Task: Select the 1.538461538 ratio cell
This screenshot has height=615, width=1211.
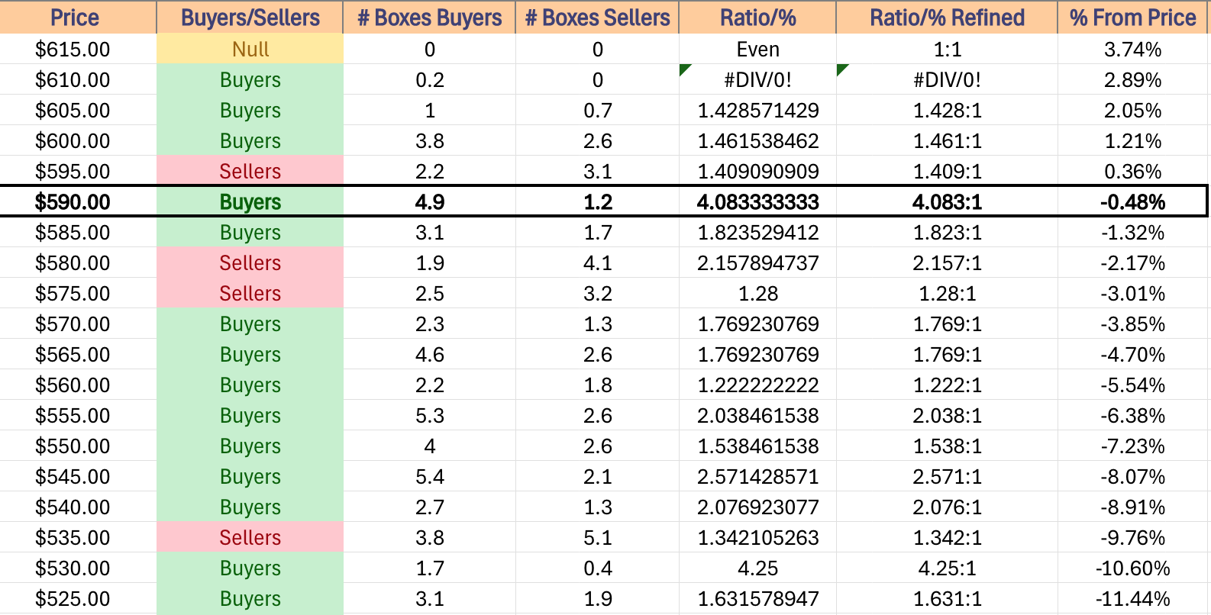Action: click(x=757, y=446)
